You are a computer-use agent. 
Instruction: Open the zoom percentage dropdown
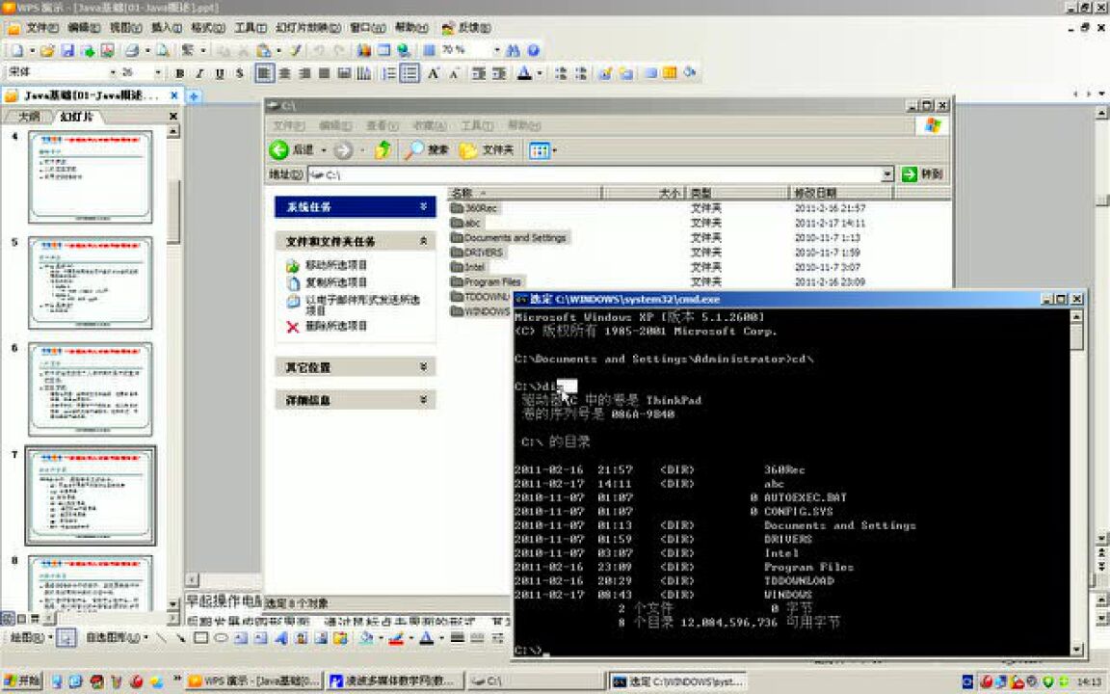point(497,50)
